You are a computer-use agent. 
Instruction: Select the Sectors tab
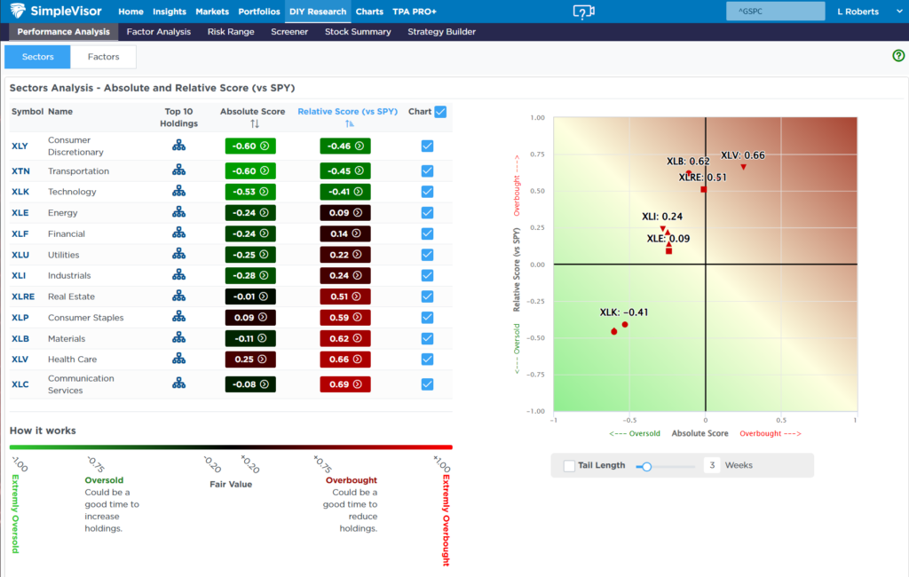coord(37,57)
